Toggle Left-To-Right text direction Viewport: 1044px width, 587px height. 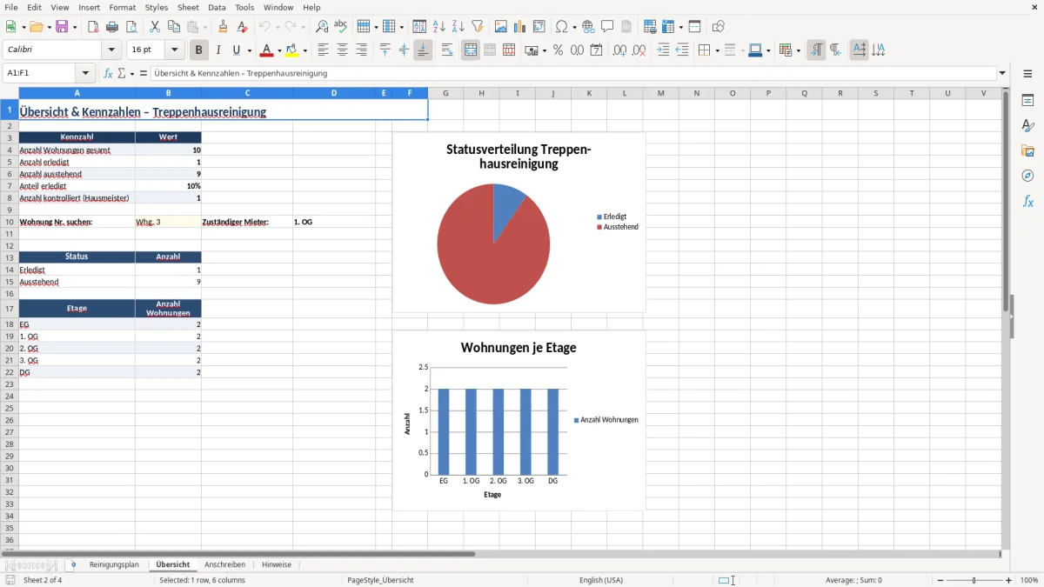pyautogui.click(x=816, y=50)
